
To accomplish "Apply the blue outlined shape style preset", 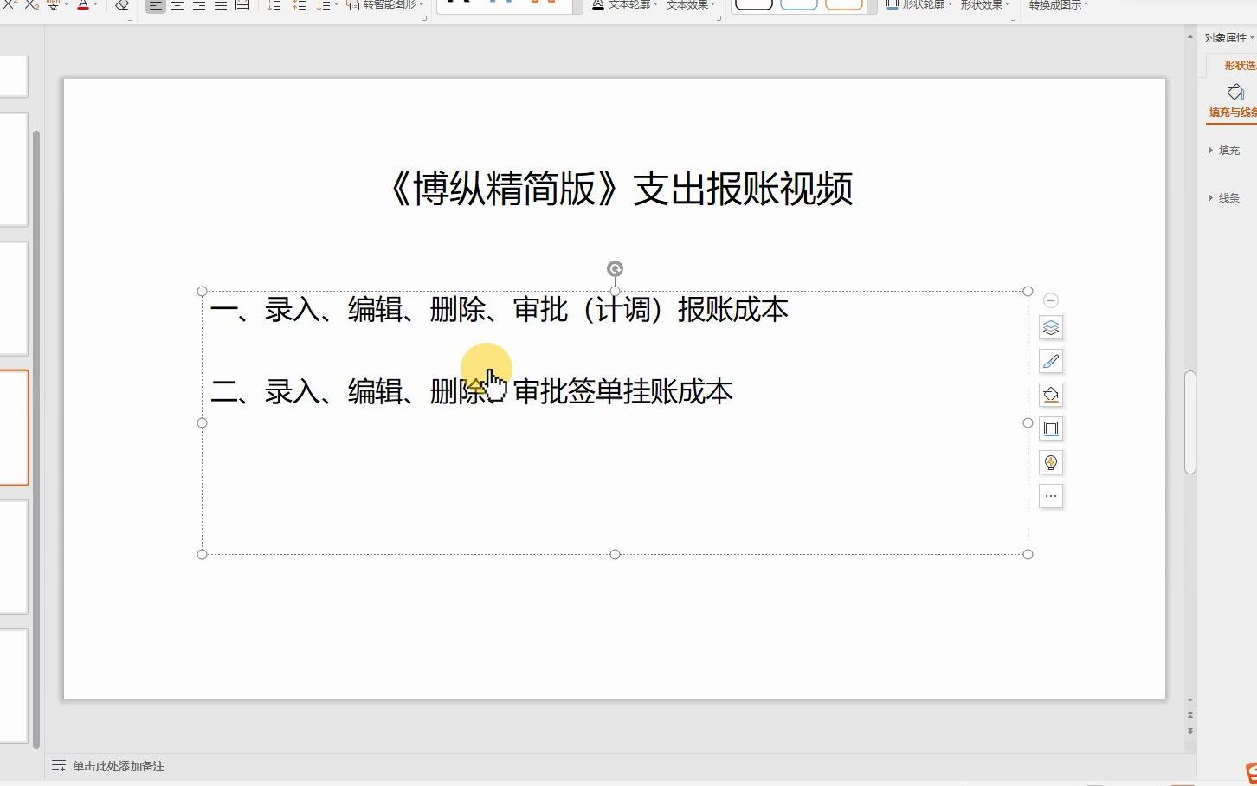I will click(798, 3).
